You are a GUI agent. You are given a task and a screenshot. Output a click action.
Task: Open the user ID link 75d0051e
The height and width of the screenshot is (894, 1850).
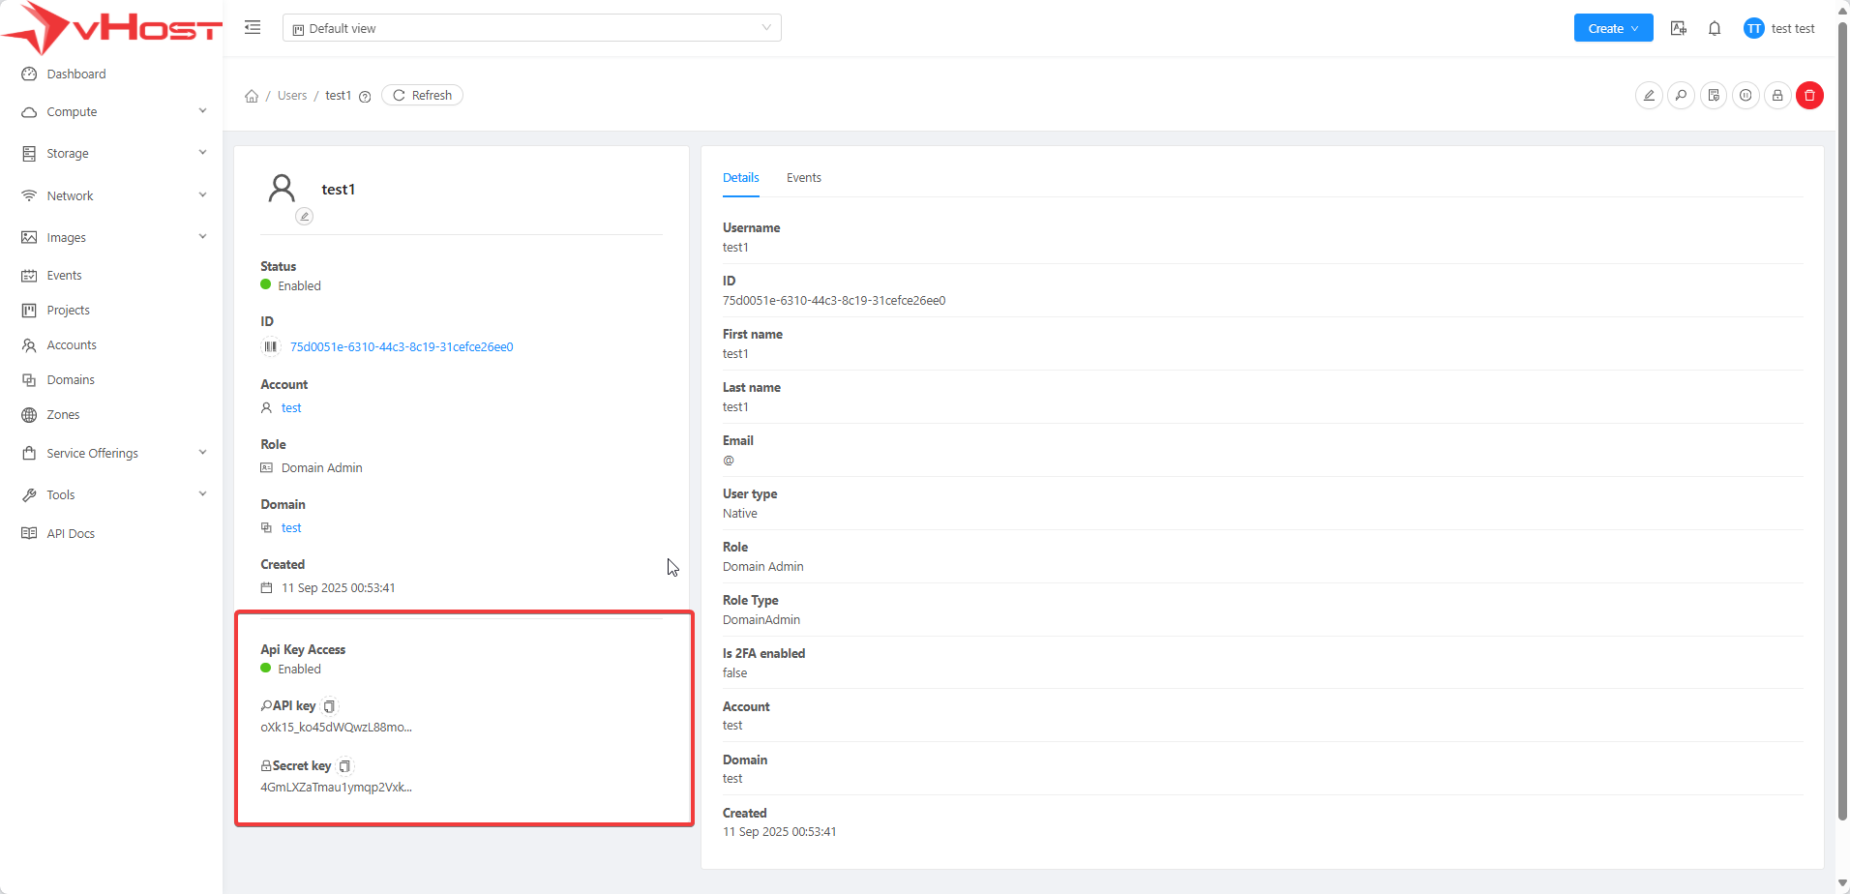[402, 347]
